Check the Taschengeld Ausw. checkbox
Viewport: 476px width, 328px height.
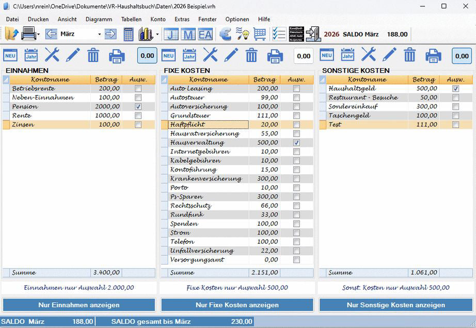pos(455,116)
